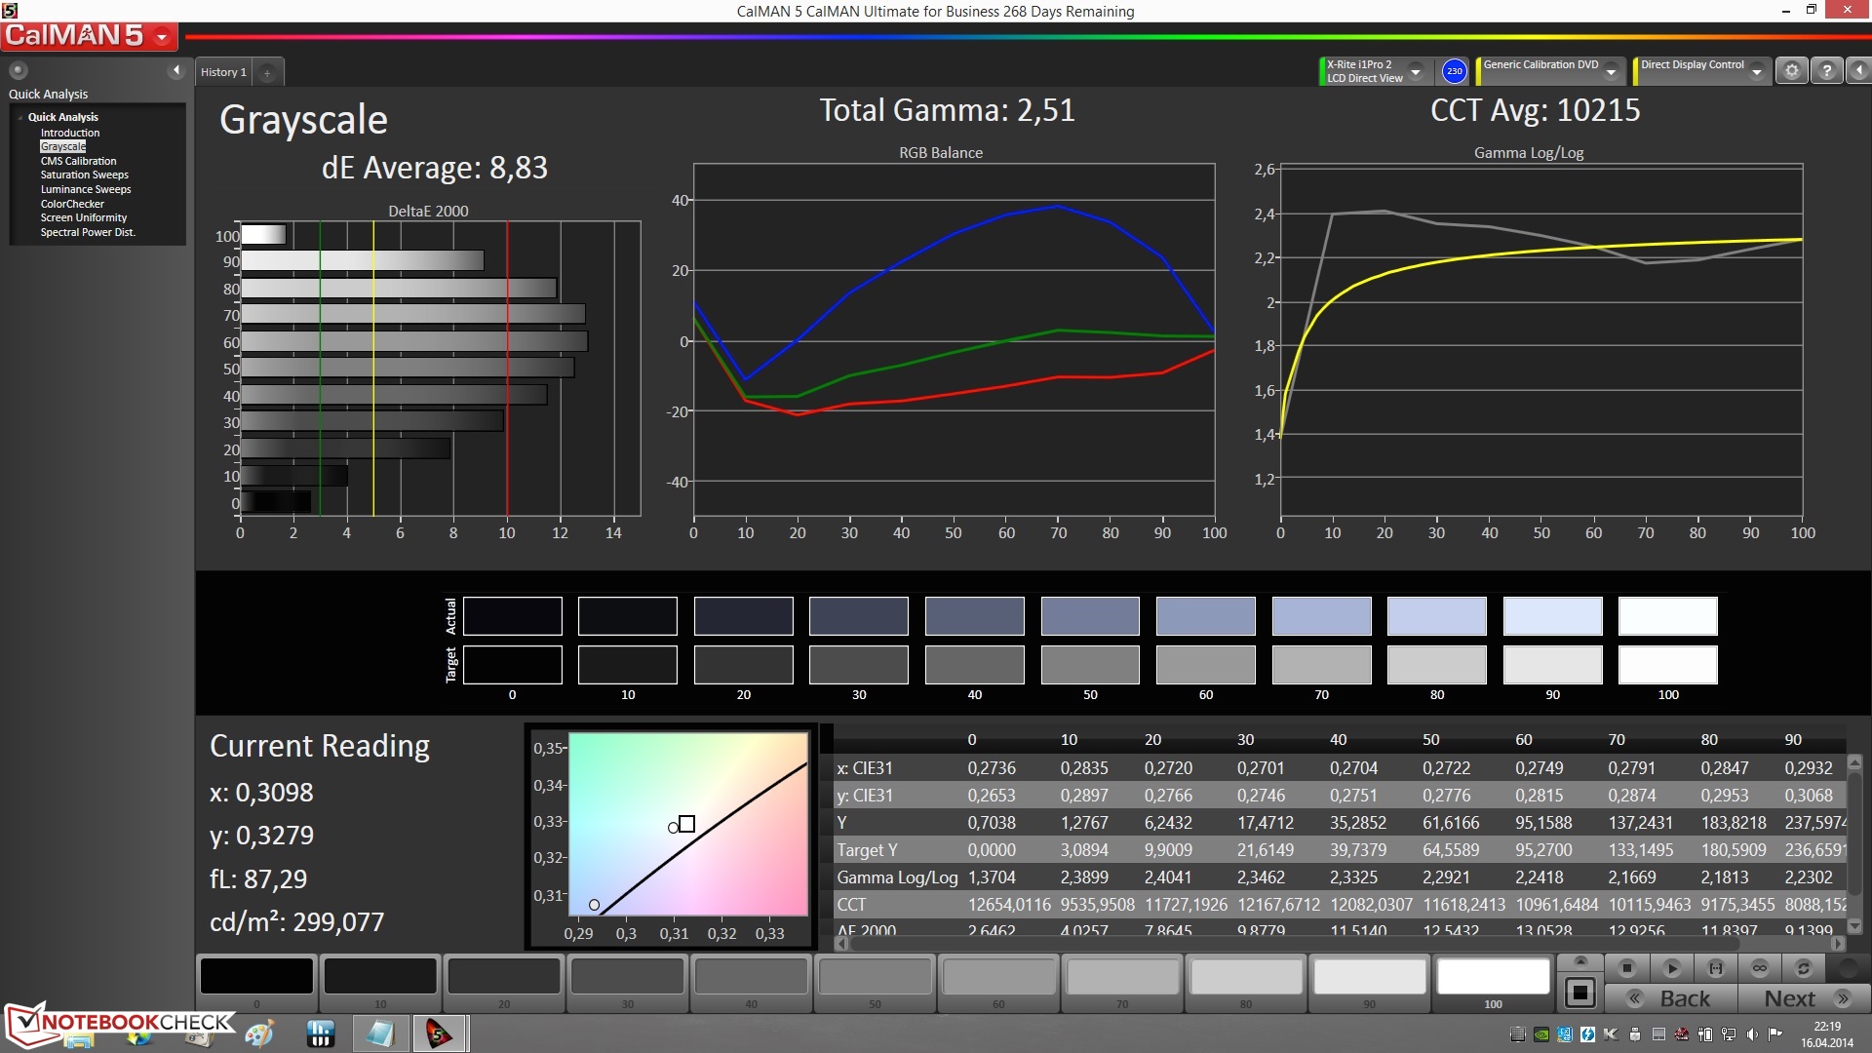Screen dimensions: 1872x1053
Task: Click the Back button
Action: pos(1671,998)
